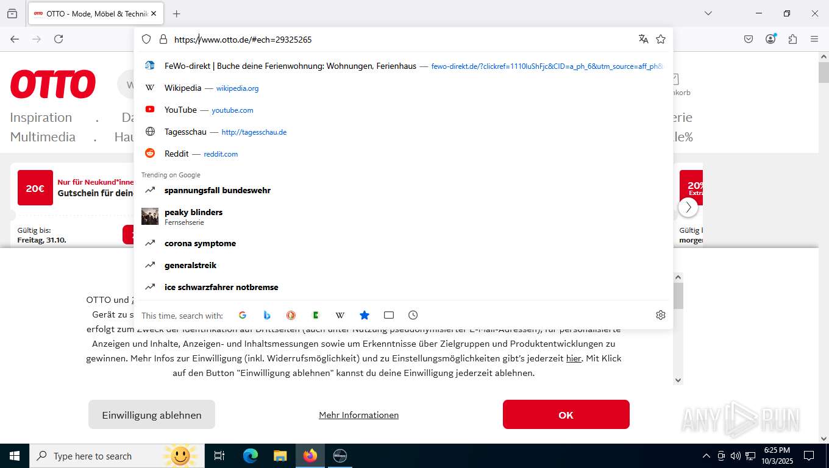This screenshot has height=468, width=829.
Task: Open notification center icon
Action: tap(809, 456)
